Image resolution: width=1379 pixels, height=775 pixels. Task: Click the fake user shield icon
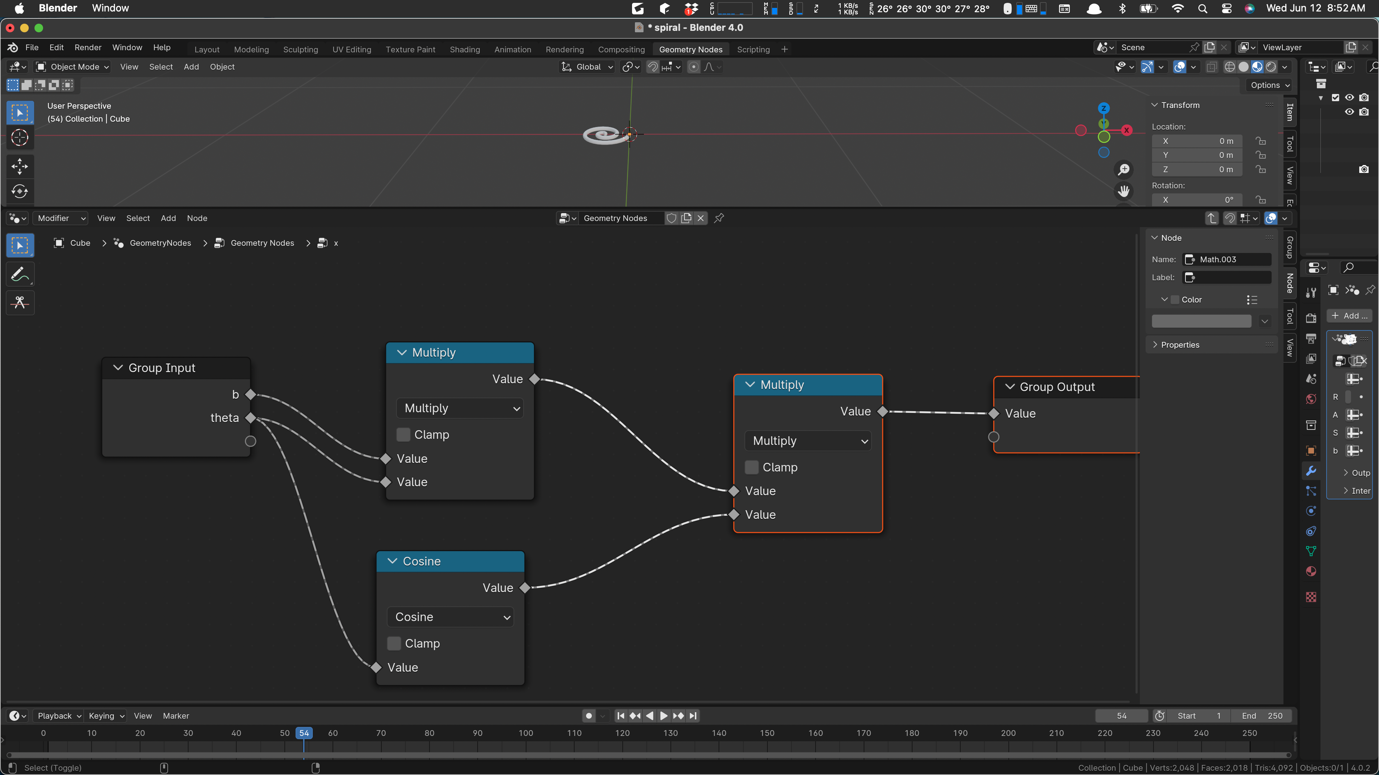point(672,218)
